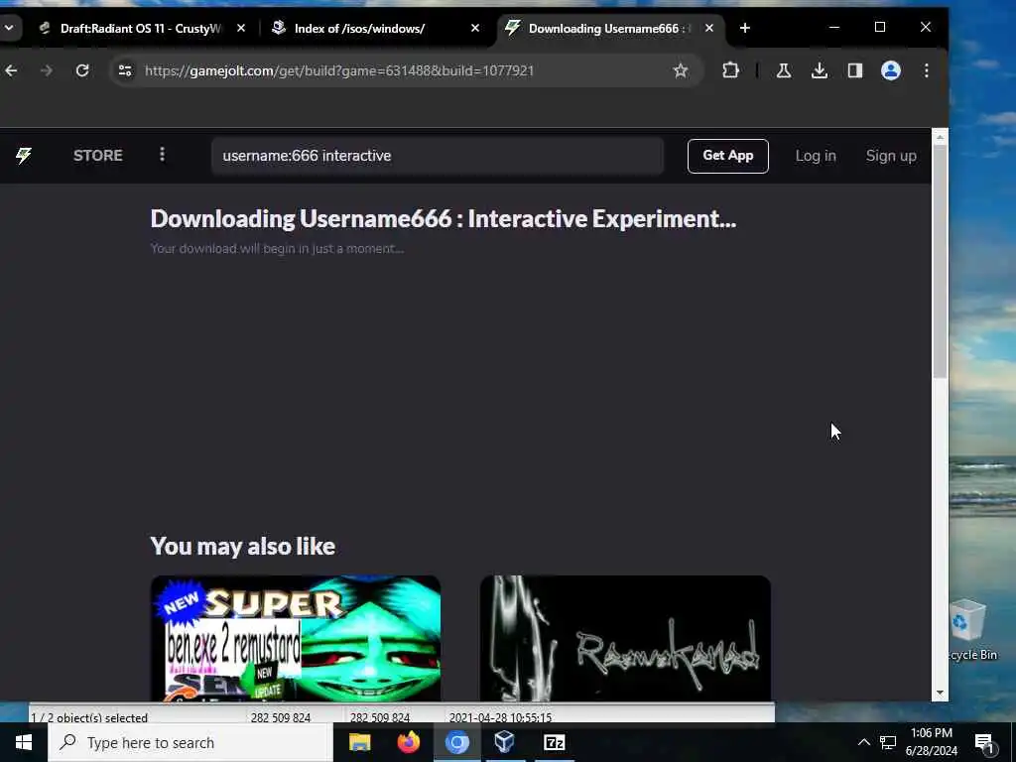Open the 7-Zip taskbar icon
Viewport: 1016px width, 762px height.
(x=554, y=742)
